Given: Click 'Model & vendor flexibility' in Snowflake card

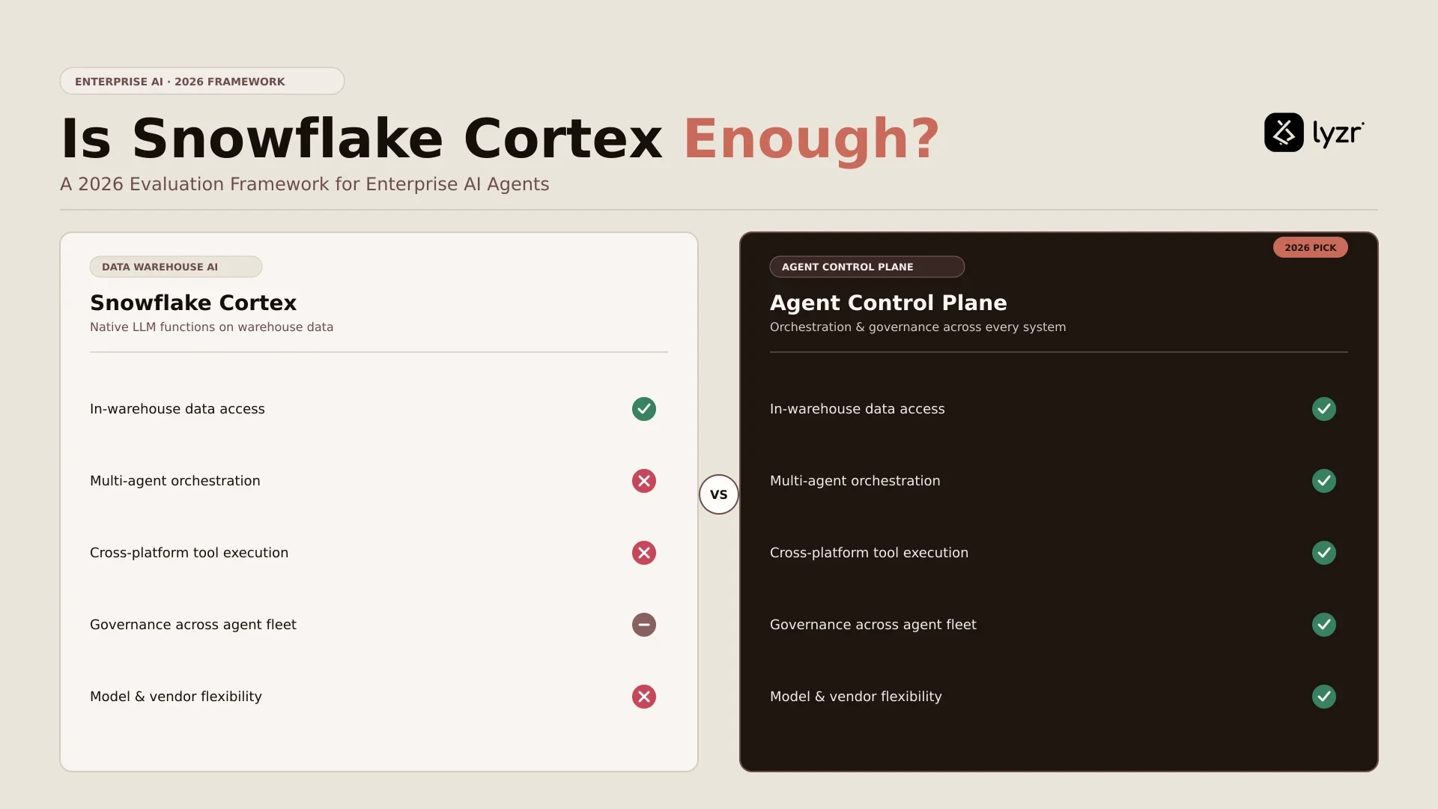Looking at the screenshot, I should (x=176, y=697).
